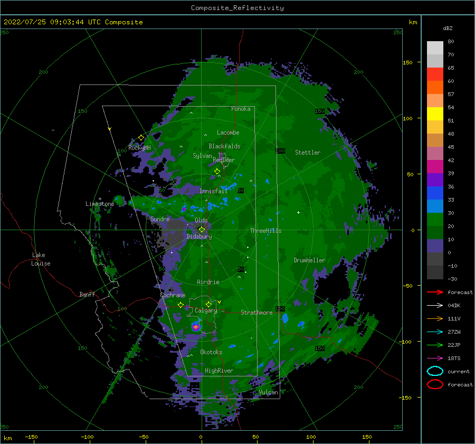Click the yellow diamond marker below Cochrane

181,305
